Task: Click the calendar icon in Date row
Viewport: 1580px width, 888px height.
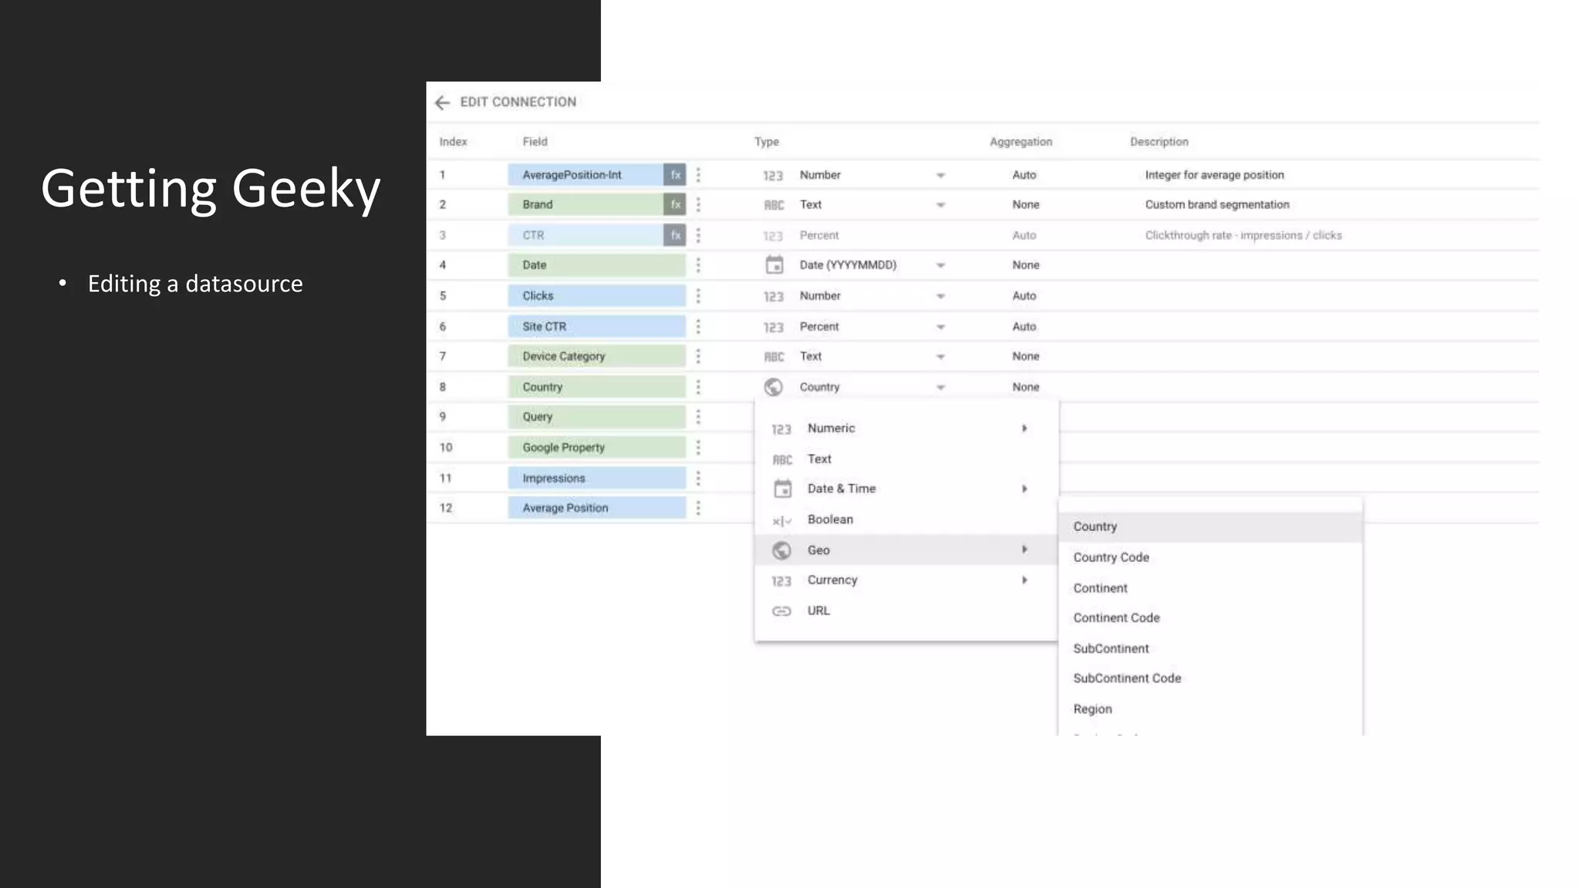Action: (x=774, y=265)
